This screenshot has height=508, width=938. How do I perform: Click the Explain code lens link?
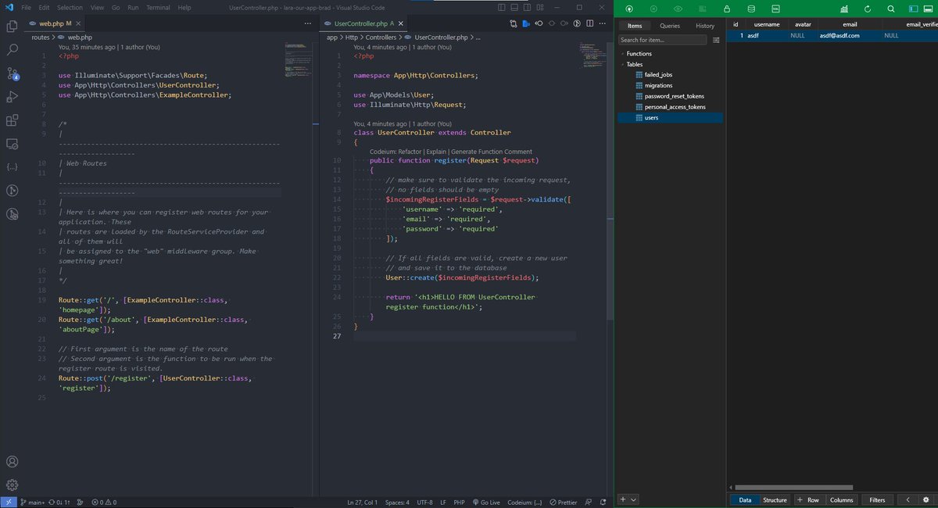coord(437,152)
